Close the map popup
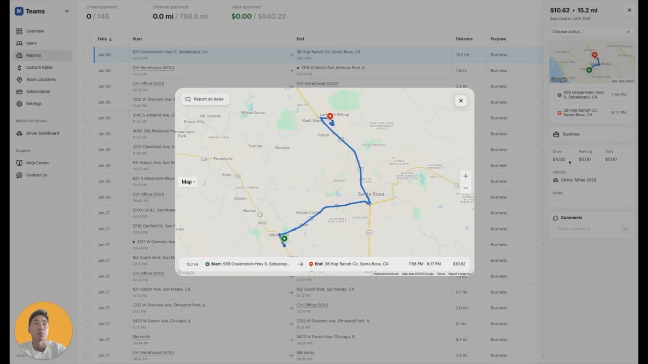 point(461,101)
